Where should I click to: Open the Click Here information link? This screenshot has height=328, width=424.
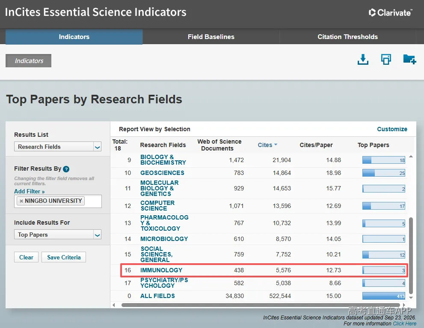tap(404, 324)
